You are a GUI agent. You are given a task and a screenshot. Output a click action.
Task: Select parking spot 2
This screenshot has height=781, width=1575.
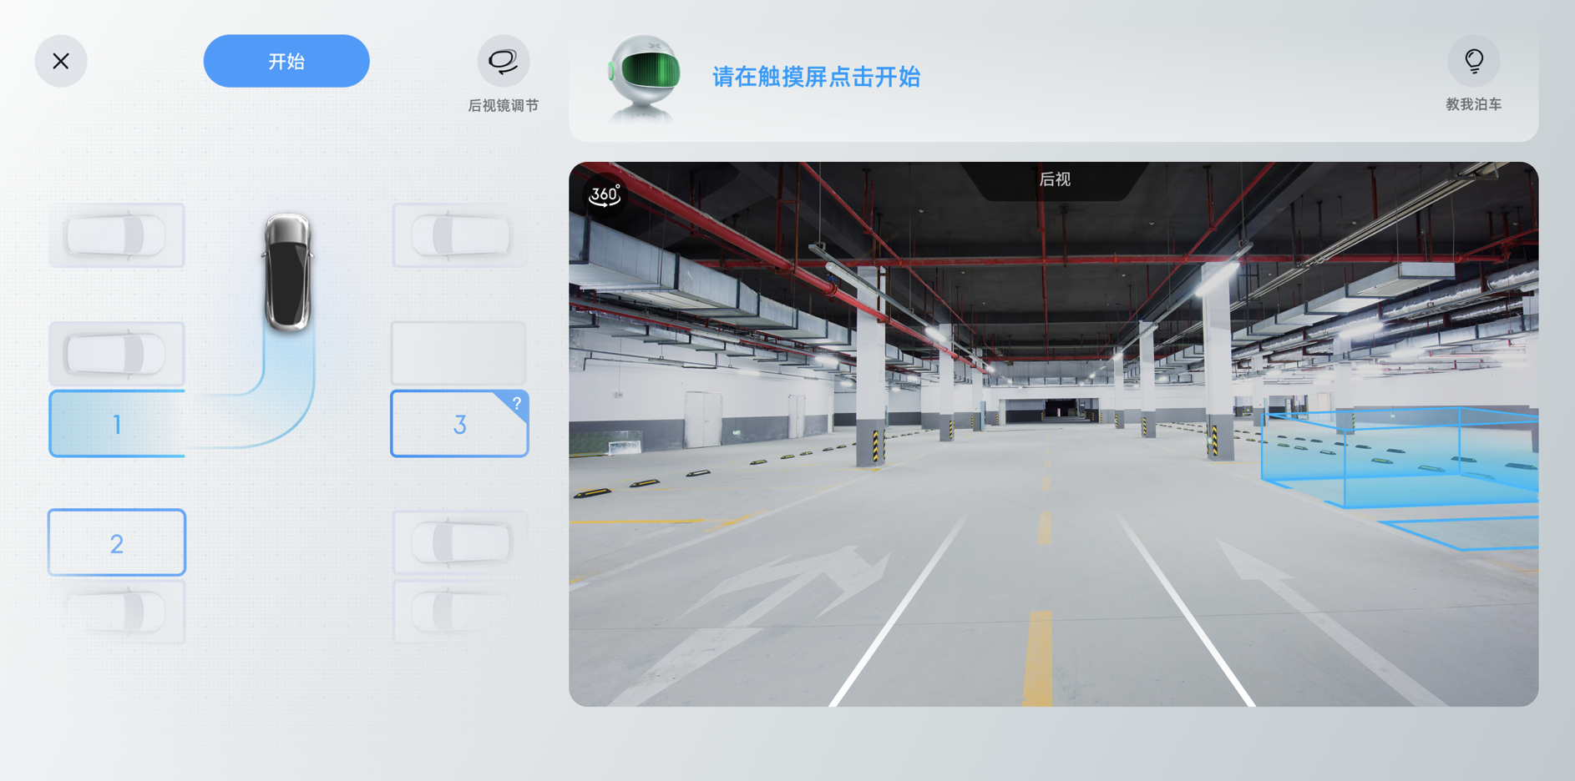coord(117,542)
